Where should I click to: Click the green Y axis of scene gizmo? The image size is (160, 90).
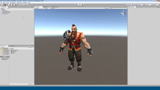[123, 11]
